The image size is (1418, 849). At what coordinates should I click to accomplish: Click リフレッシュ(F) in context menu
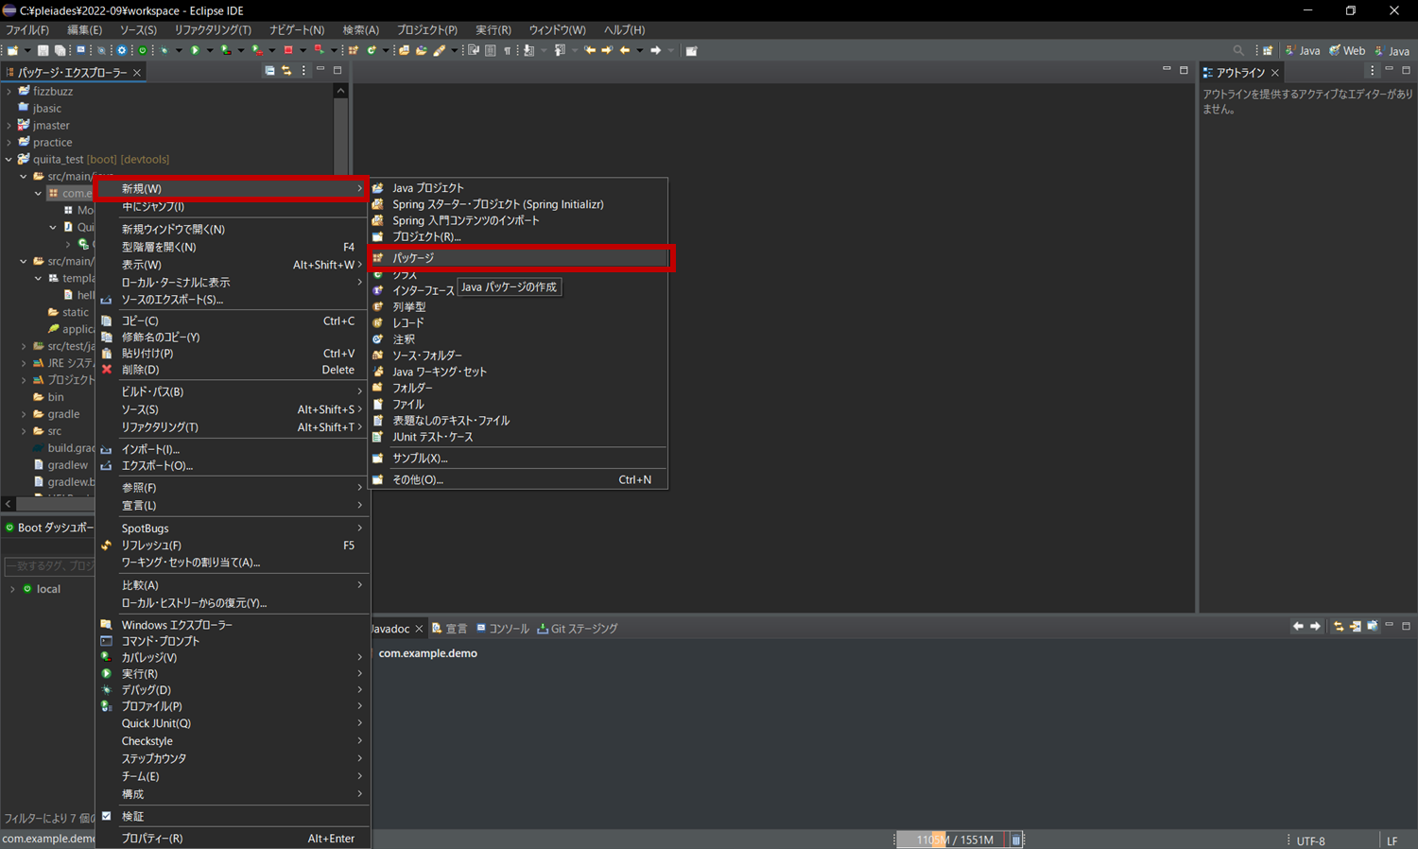[x=233, y=545]
